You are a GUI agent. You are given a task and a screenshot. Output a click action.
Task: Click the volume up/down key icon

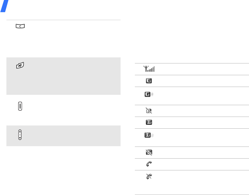click(20, 134)
